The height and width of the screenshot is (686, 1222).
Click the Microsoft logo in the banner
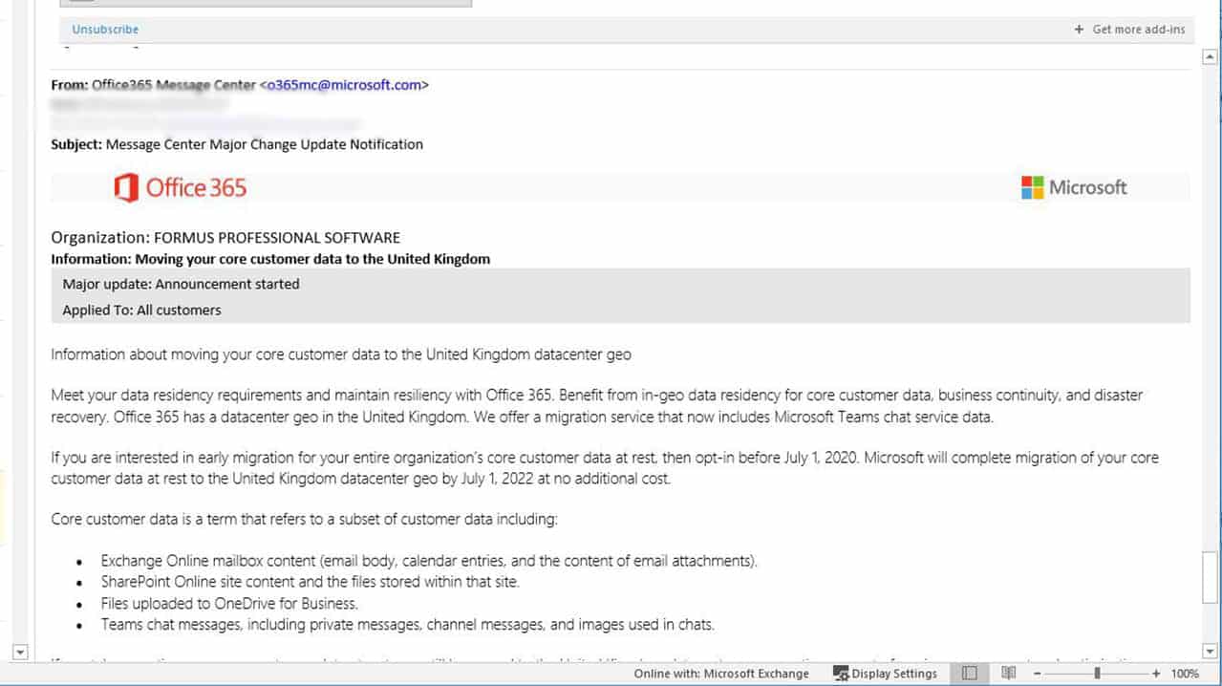[1074, 187]
